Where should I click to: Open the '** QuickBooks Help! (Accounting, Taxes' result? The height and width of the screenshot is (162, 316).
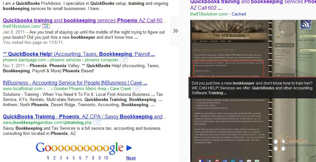[79, 54]
